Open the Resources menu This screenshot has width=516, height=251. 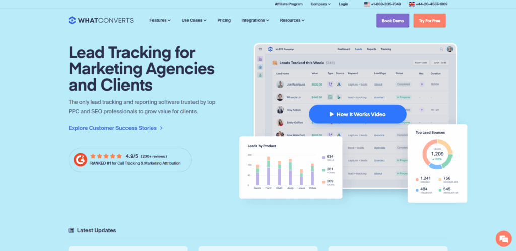click(292, 20)
